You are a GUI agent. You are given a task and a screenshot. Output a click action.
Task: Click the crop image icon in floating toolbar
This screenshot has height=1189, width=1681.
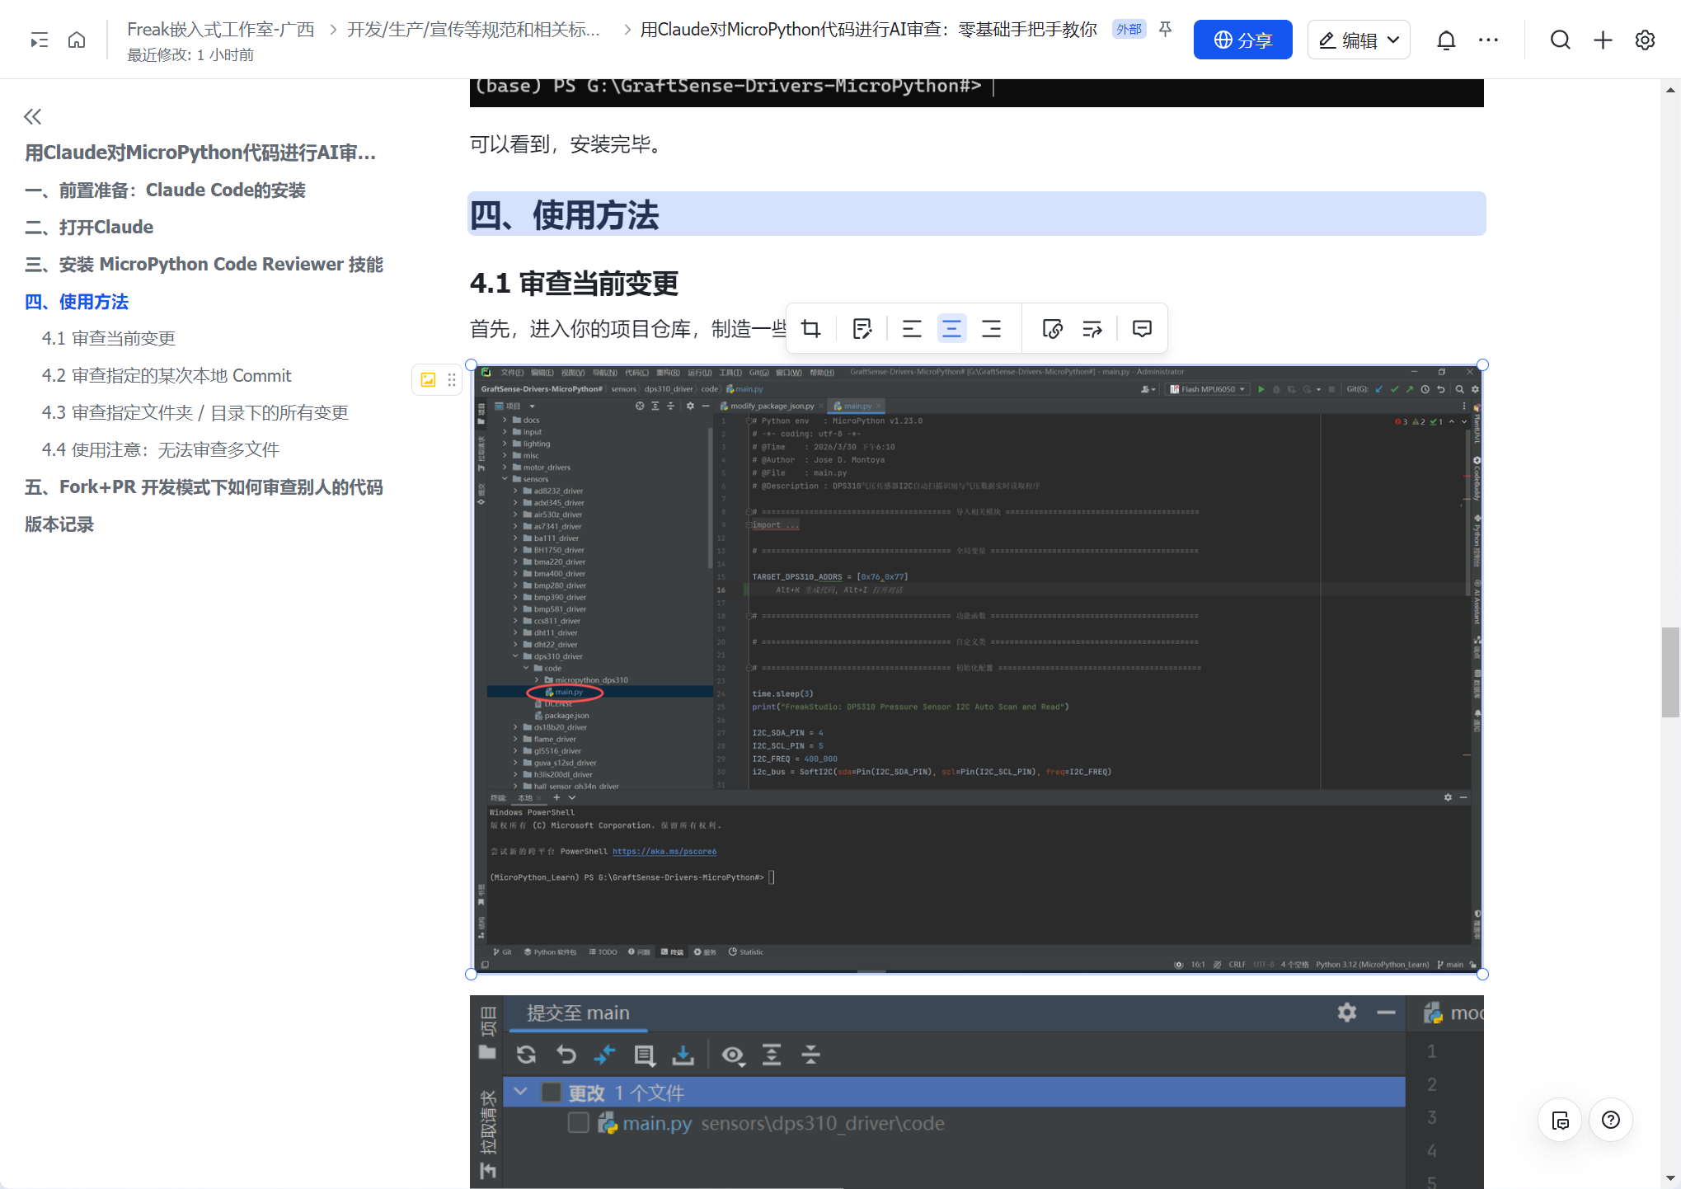click(811, 329)
